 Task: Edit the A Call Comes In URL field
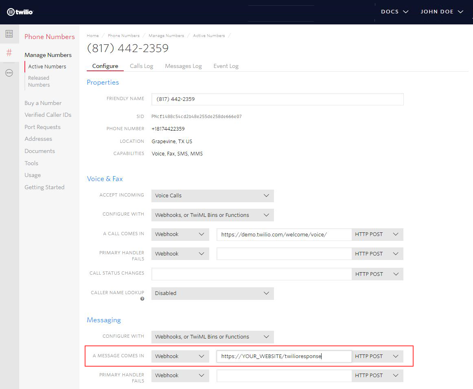tap(284, 234)
